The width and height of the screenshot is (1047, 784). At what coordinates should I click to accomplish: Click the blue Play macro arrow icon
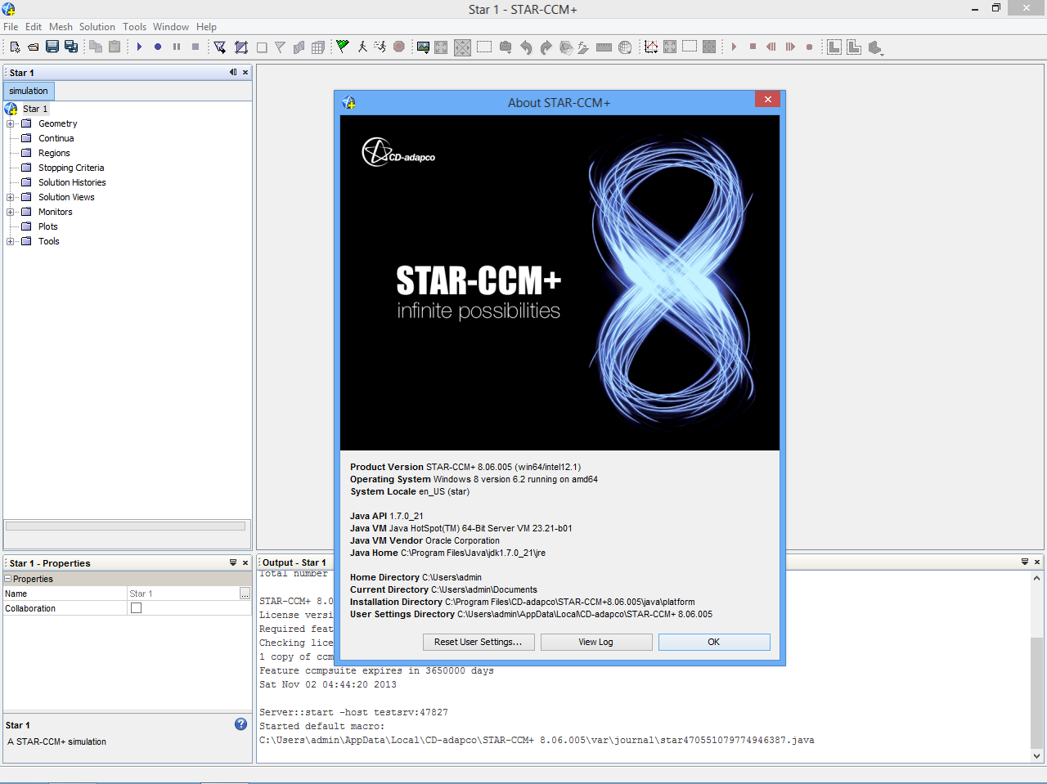tap(139, 47)
